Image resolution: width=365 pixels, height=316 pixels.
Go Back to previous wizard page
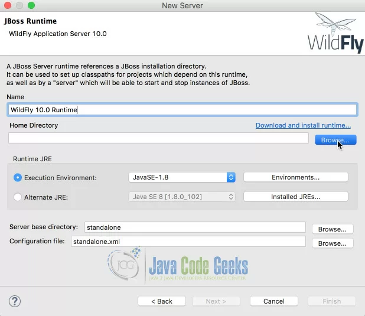point(162,301)
